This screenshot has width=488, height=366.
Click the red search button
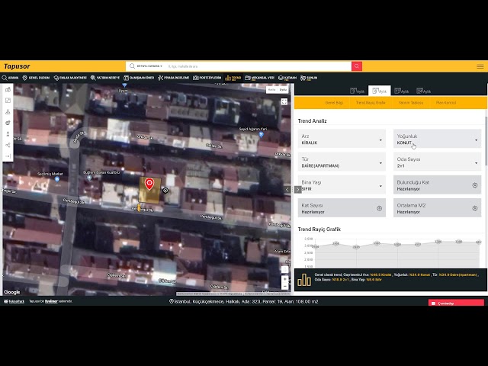tap(357, 66)
